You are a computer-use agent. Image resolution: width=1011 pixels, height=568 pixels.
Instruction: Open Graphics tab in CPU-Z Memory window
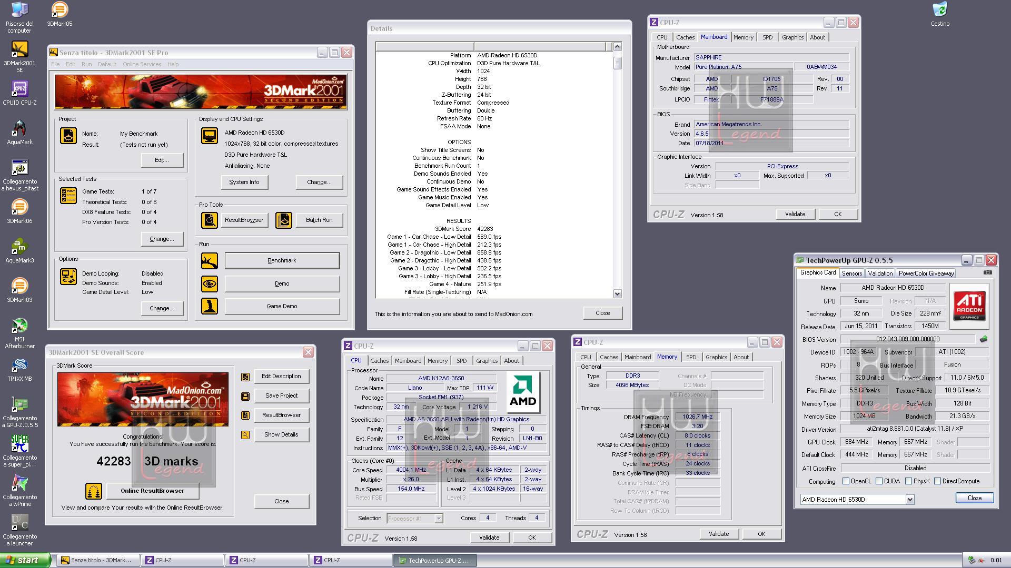[x=716, y=357]
